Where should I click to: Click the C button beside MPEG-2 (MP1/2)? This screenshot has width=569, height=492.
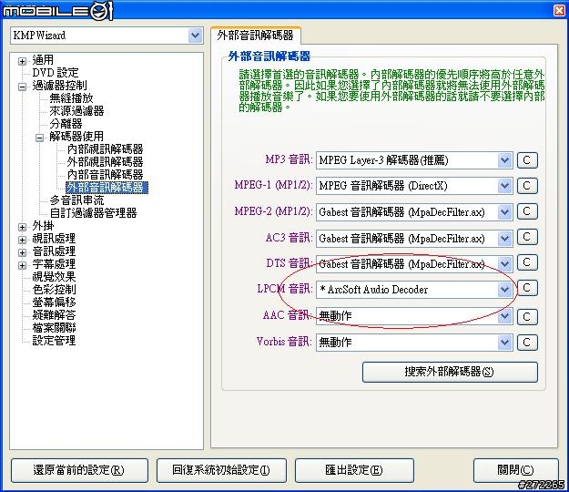[527, 211]
